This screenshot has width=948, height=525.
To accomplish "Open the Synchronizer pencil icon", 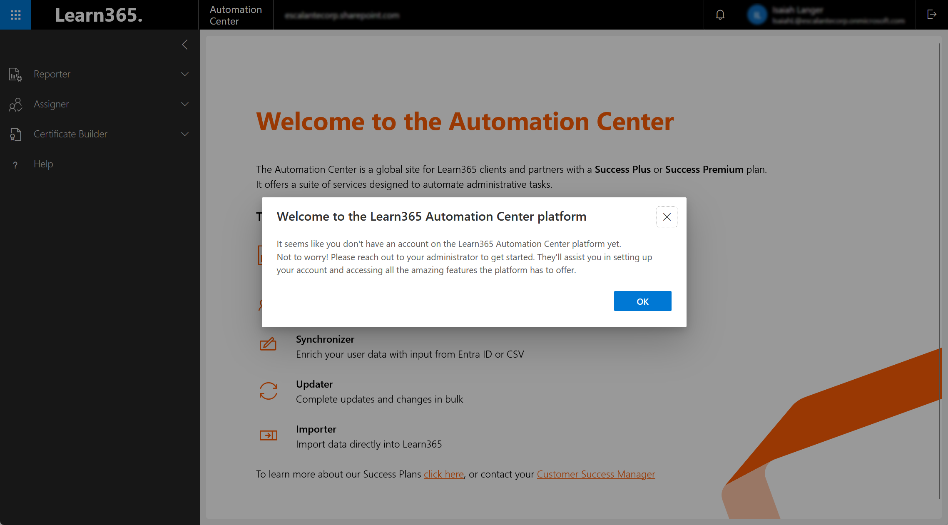I will pos(268,344).
